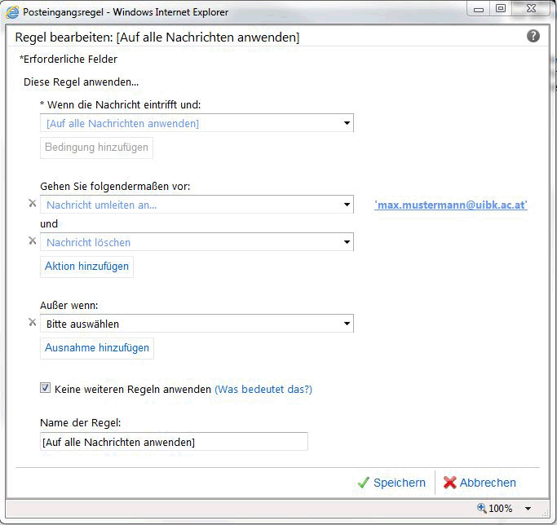
Task: Click the zoom magnifier icon in status bar
Action: (x=481, y=508)
